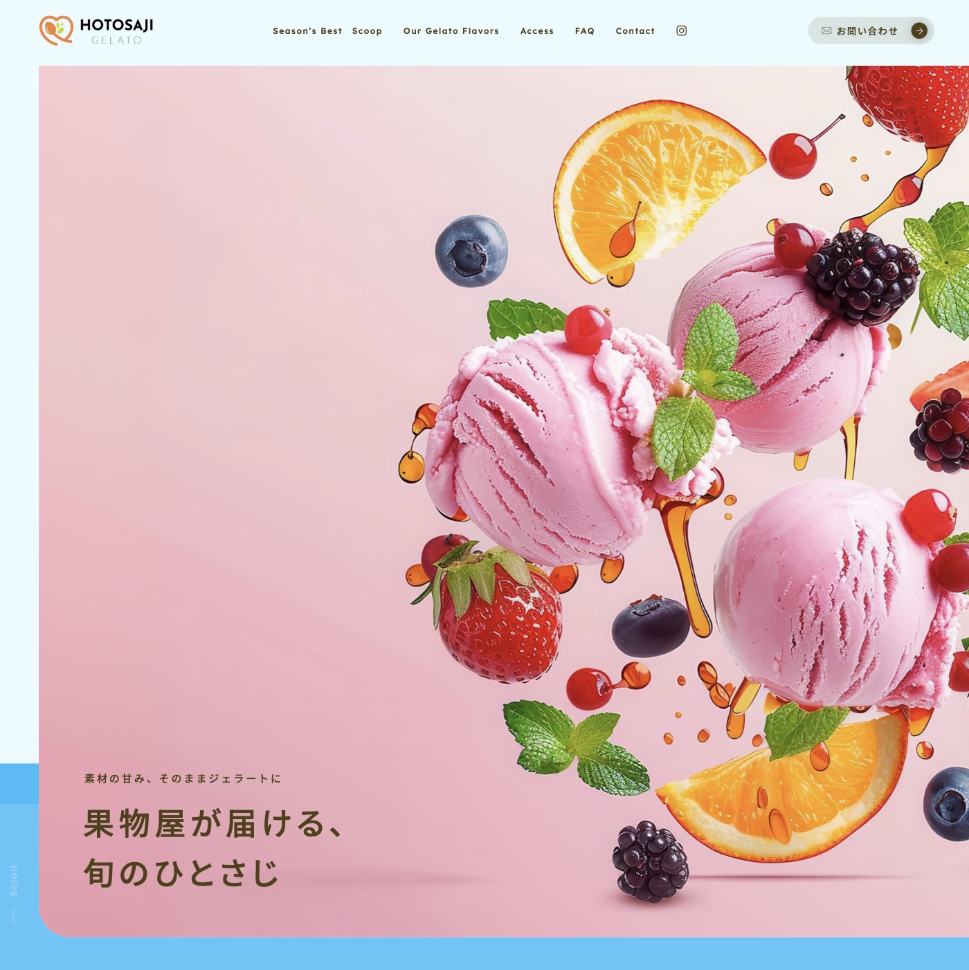
Task: Click the envelope icon in contact button
Action: point(826,30)
